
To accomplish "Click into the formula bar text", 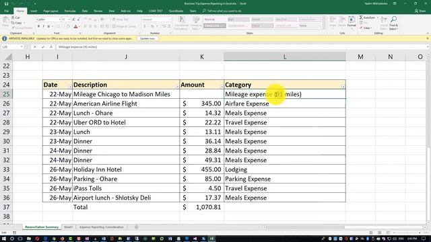I will click(x=78, y=47).
